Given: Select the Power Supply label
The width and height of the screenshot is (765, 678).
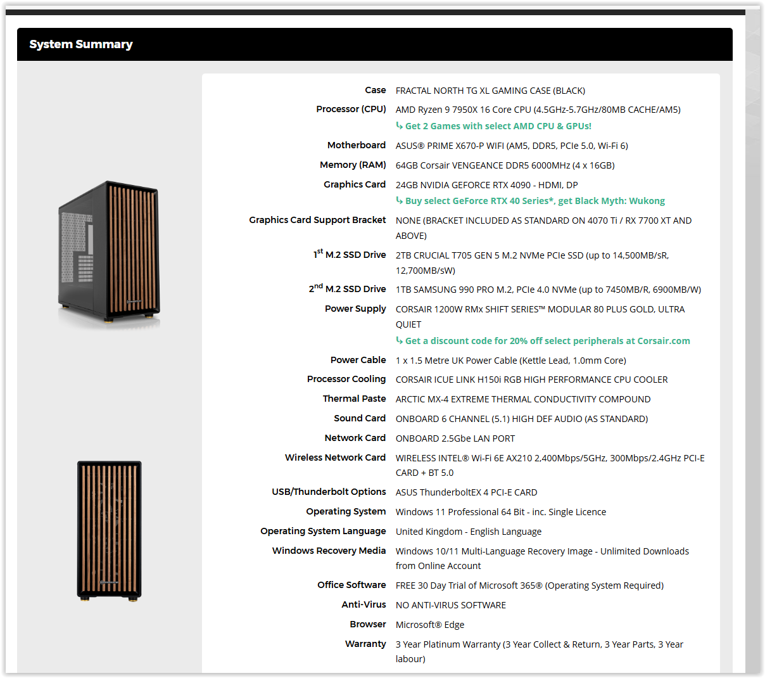Looking at the screenshot, I should click(355, 309).
